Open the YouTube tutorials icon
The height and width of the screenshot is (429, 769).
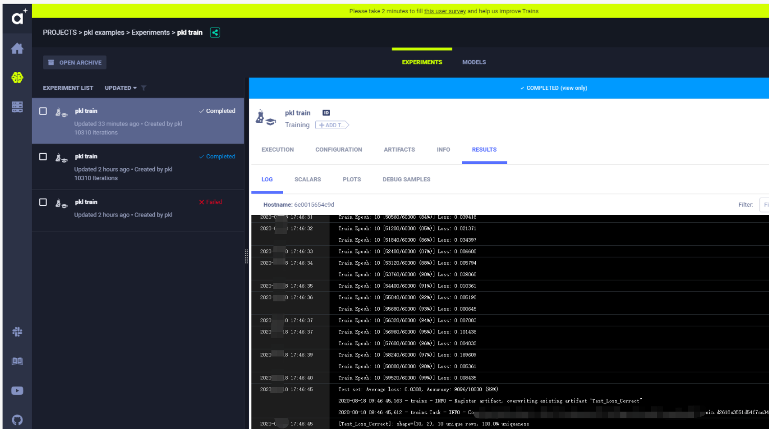click(x=17, y=391)
